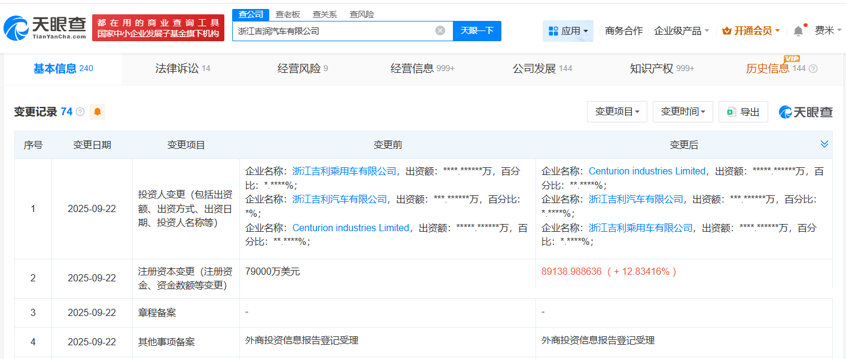Expand all rows with the double-chevron icon
This screenshot has height=359, width=846.
pos(824,144)
